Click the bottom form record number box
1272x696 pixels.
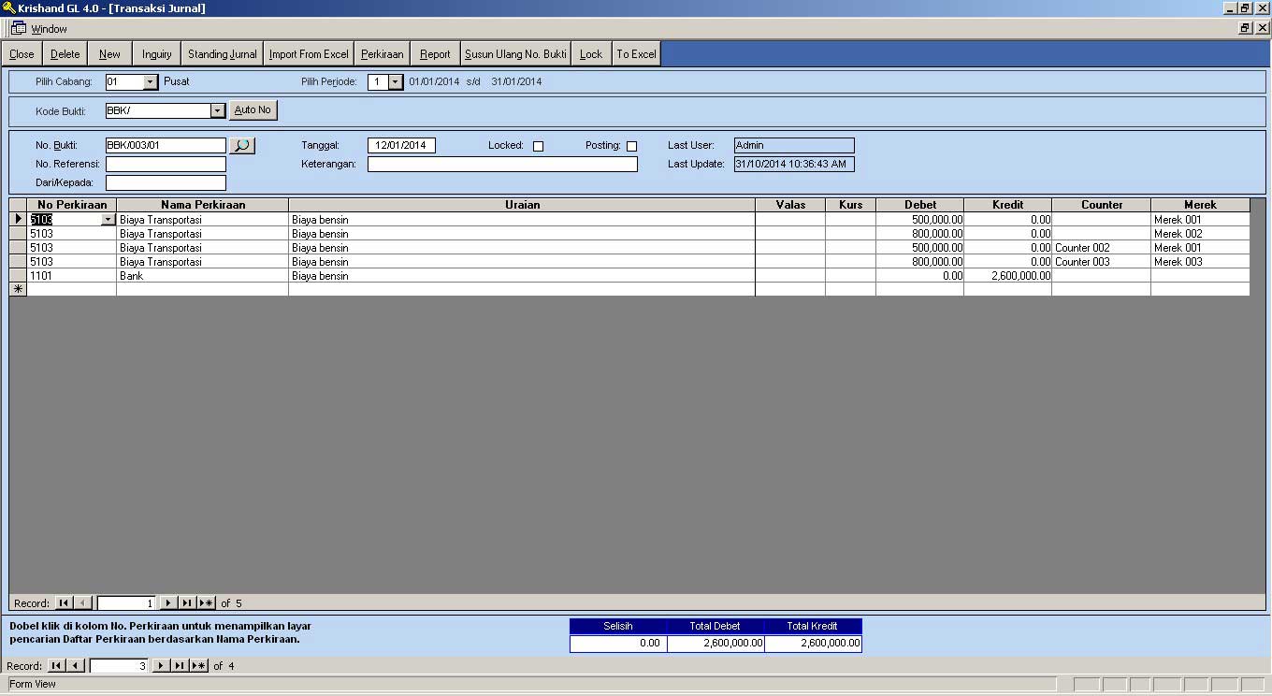click(x=119, y=666)
